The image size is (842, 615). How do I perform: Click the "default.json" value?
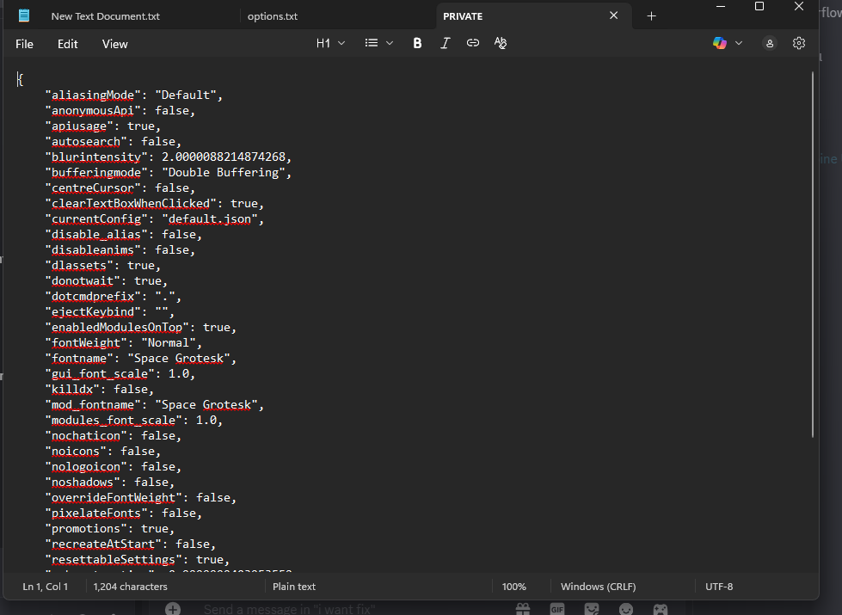tap(210, 219)
